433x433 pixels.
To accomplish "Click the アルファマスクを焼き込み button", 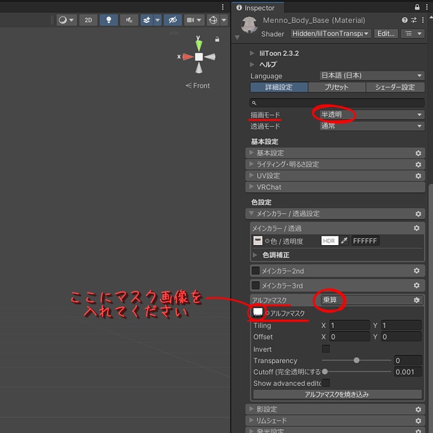I will click(x=337, y=394).
